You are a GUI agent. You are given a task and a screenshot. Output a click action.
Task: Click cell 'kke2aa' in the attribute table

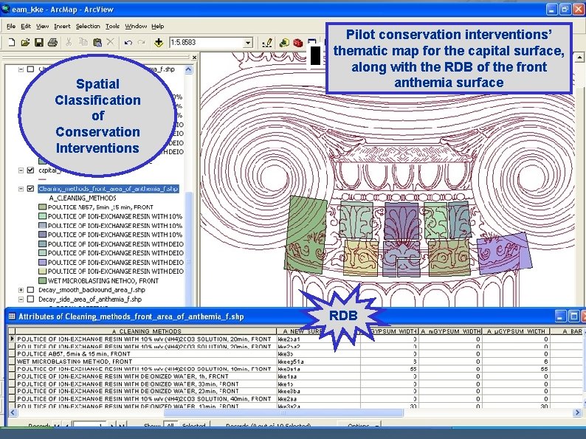[x=318, y=398]
